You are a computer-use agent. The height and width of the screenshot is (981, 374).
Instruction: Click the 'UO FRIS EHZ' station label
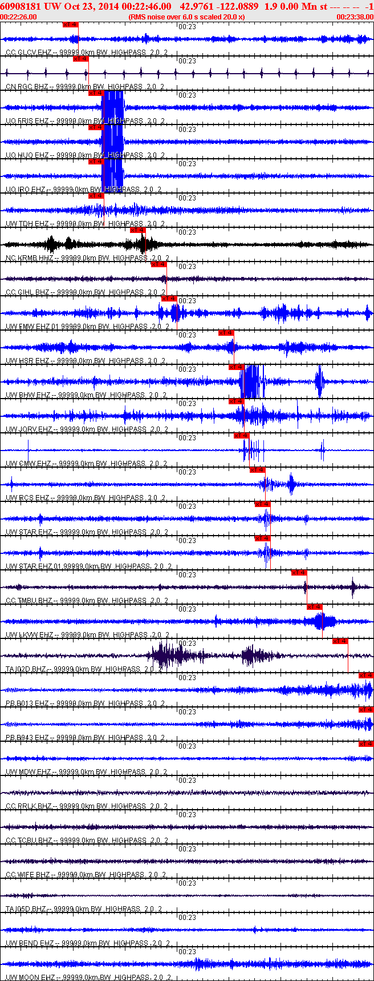pyautogui.click(x=27, y=121)
